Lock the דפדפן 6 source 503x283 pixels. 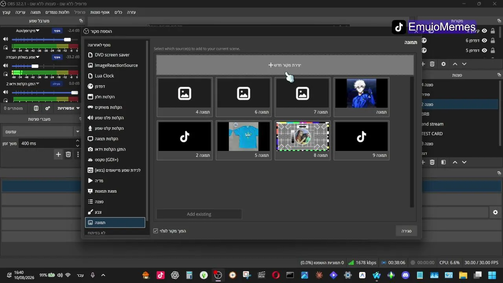(x=493, y=40)
